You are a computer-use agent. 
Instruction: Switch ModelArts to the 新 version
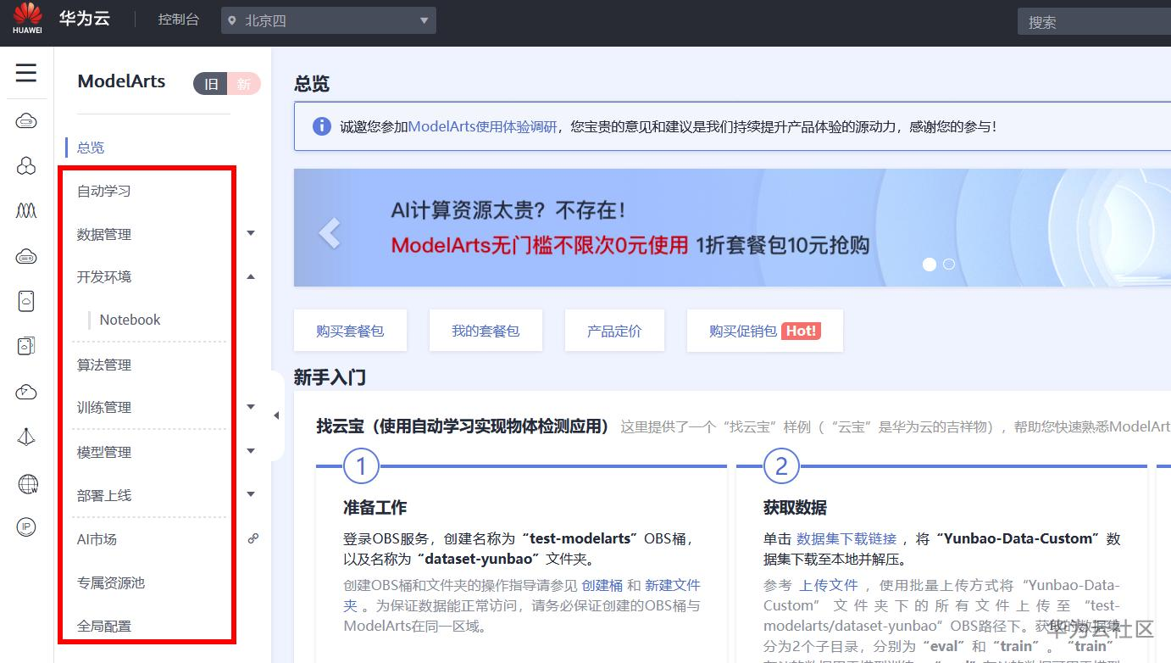pyautogui.click(x=244, y=84)
